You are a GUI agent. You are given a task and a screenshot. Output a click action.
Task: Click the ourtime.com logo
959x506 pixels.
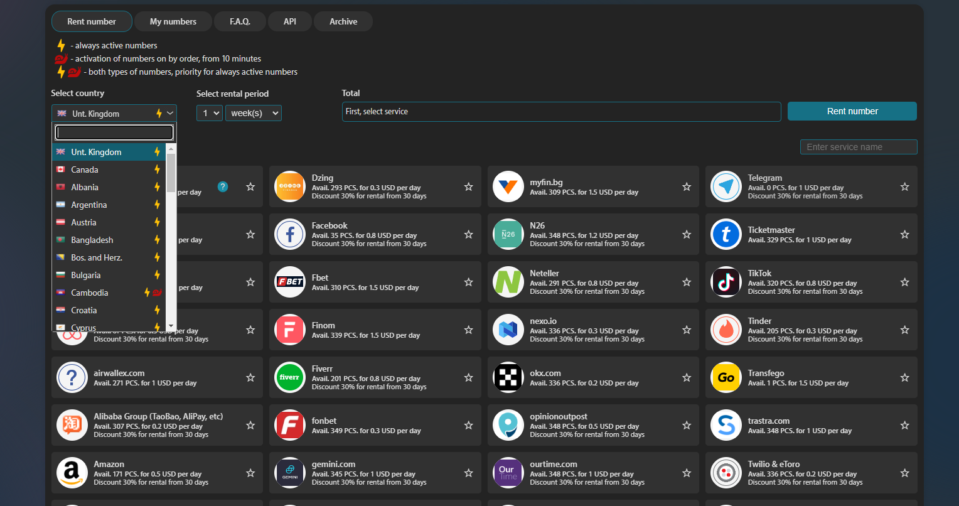click(508, 473)
